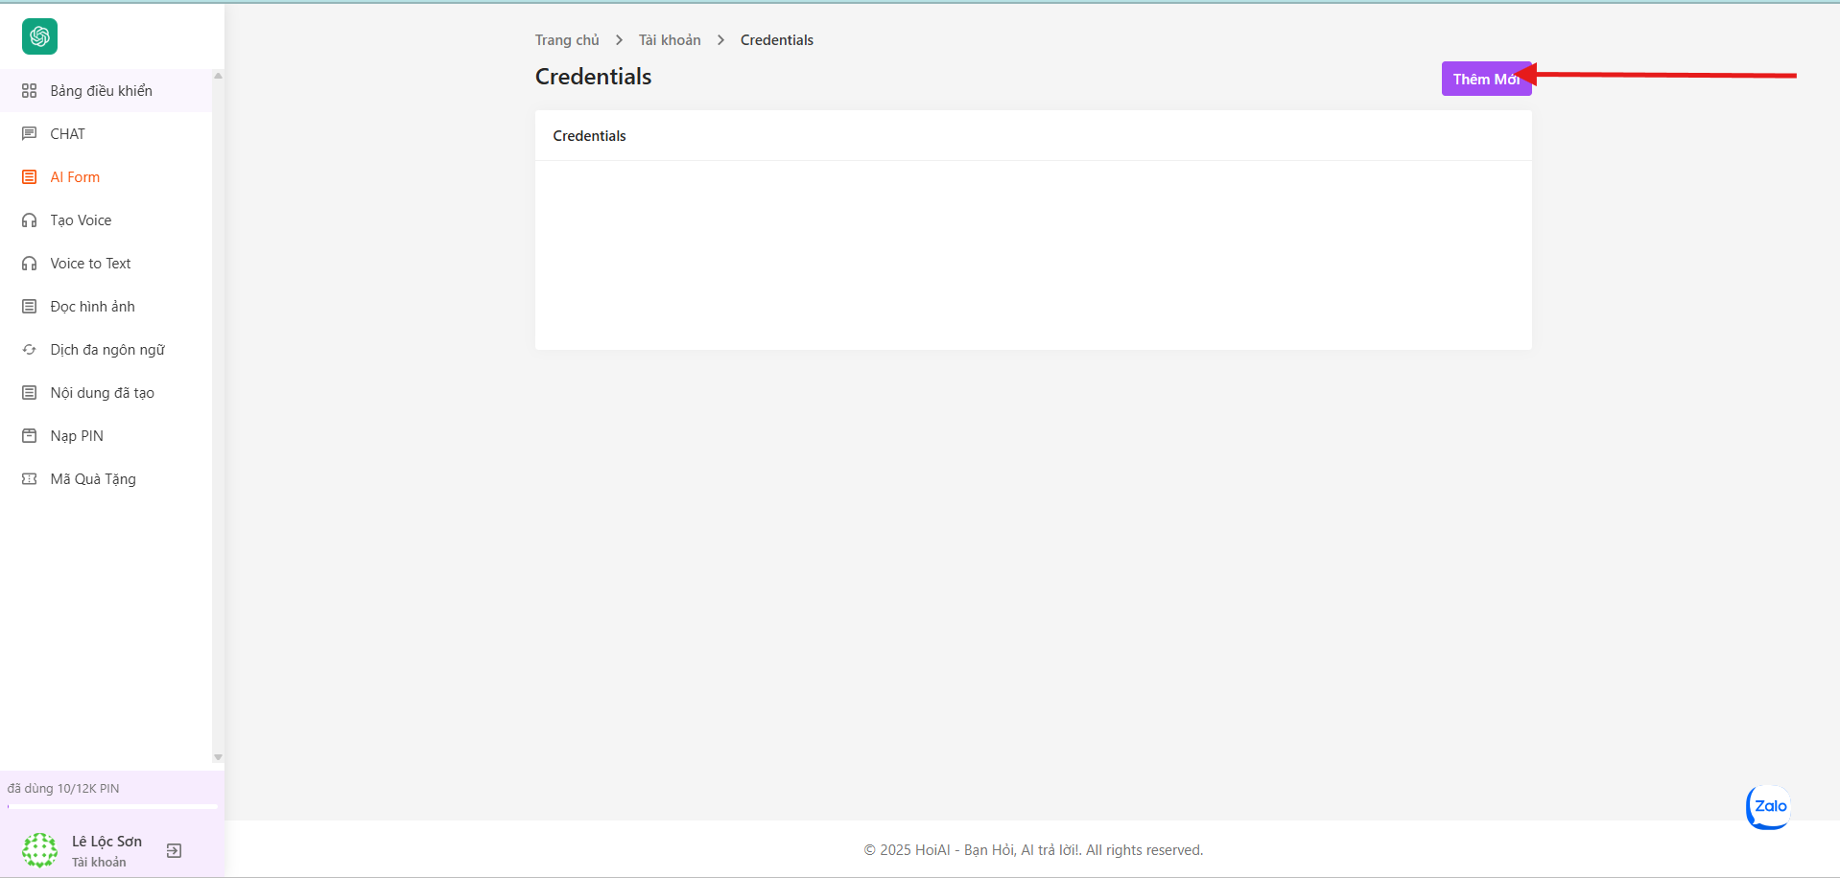The height and width of the screenshot is (878, 1840).
Task: Click the Mã Quà Tặng ticket icon
Action: pos(30,479)
